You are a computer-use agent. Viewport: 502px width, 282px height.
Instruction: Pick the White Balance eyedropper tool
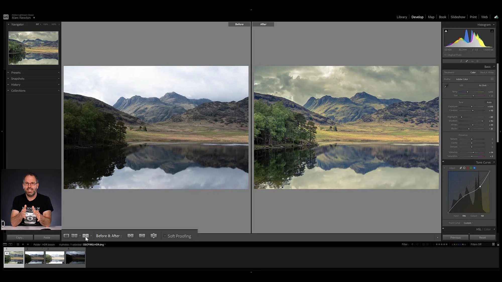pyautogui.click(x=447, y=86)
